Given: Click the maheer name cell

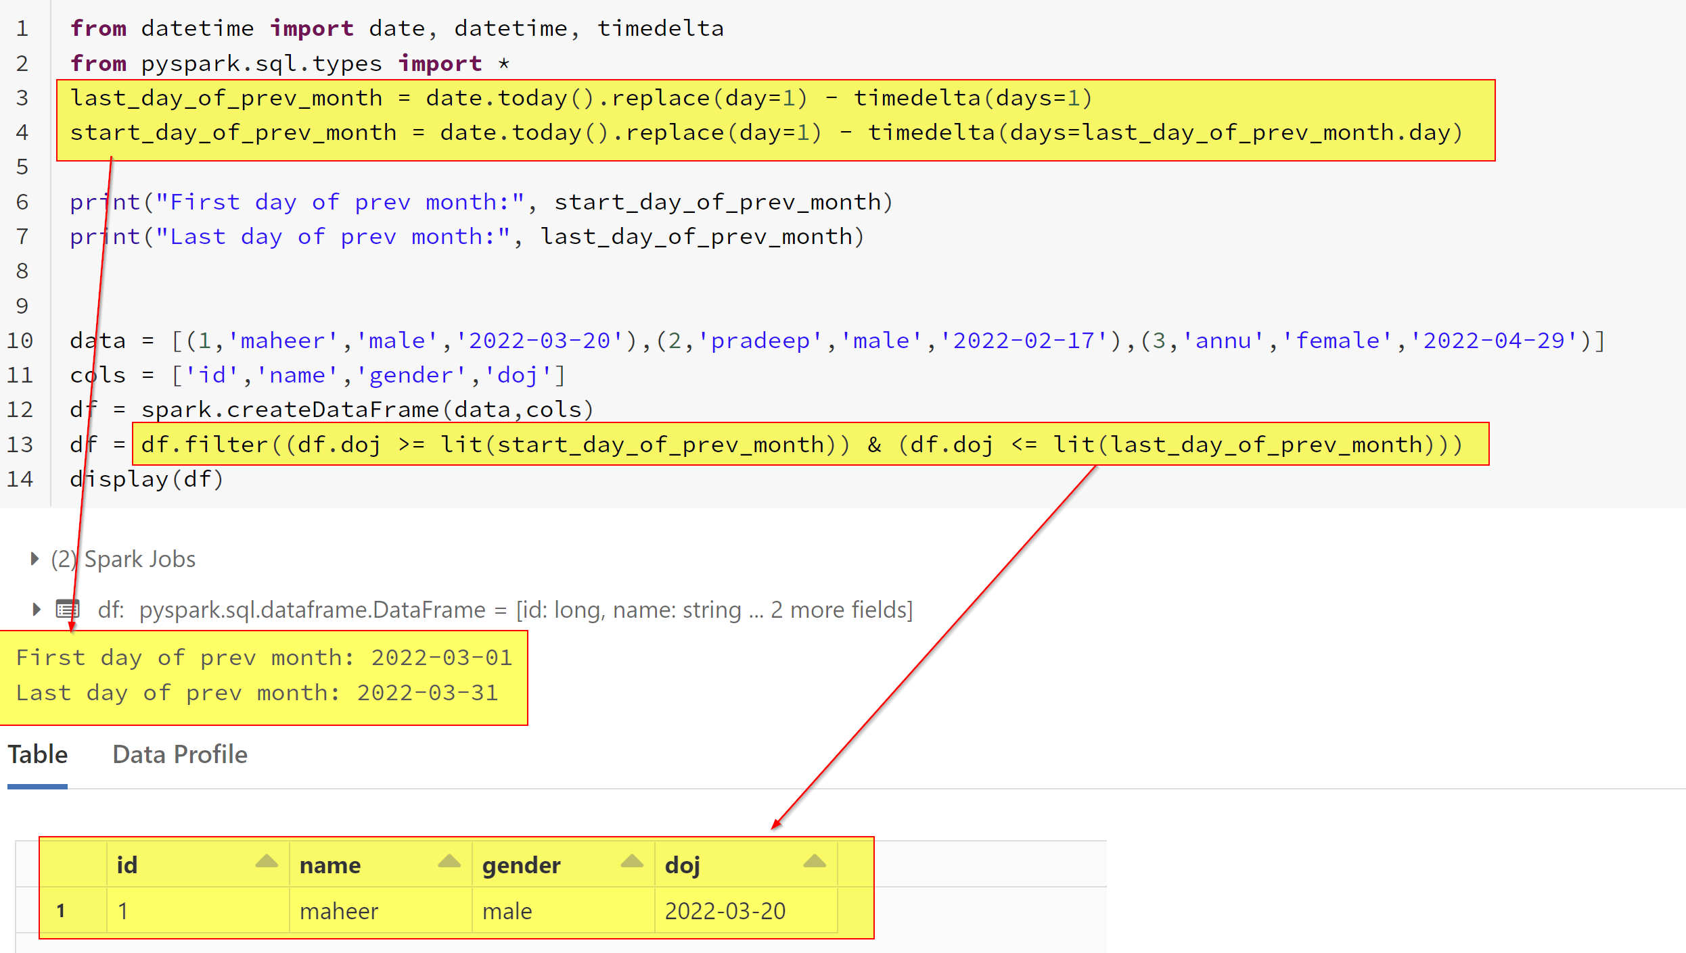Looking at the screenshot, I should point(339,911).
